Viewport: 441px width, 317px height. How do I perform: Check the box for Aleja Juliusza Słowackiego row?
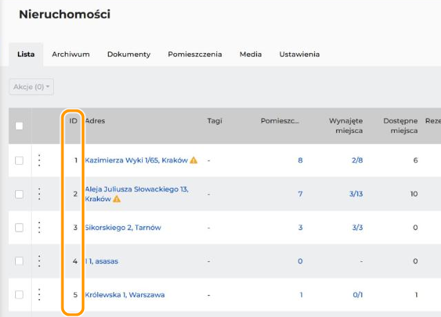click(x=19, y=194)
